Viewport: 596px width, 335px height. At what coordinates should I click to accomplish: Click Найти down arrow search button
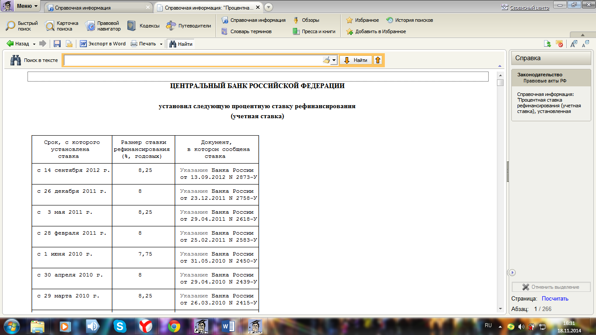click(356, 60)
